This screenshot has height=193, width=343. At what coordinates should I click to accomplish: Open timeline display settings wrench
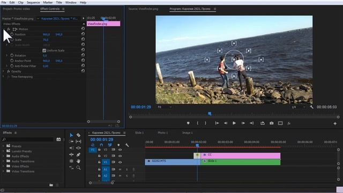click(127, 145)
